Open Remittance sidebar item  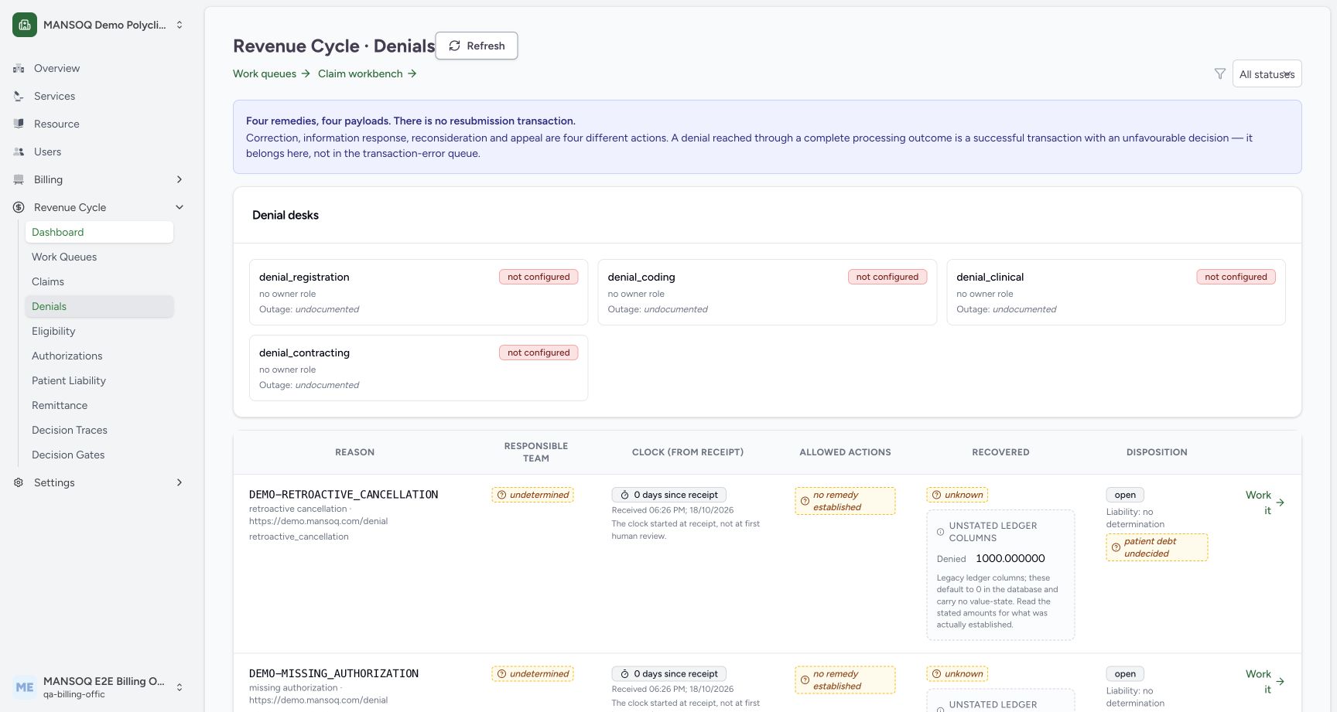pos(99,405)
